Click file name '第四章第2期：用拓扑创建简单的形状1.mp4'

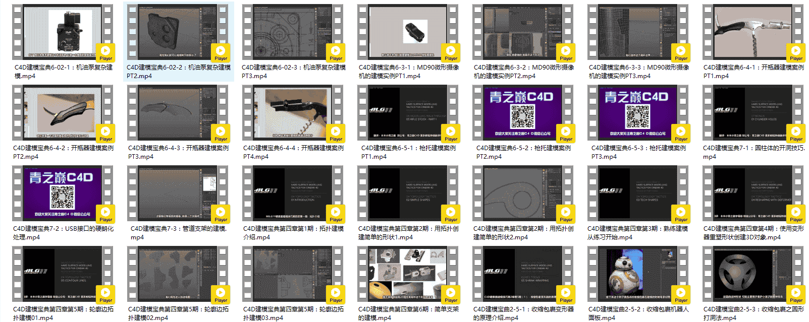click(x=409, y=233)
